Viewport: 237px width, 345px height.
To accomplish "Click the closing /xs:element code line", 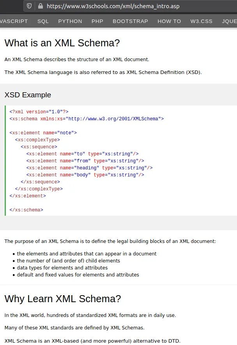I will [x=28, y=196].
